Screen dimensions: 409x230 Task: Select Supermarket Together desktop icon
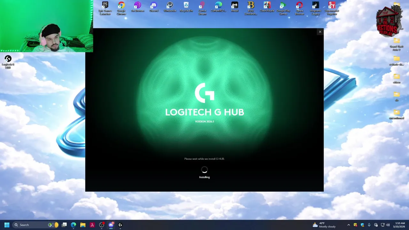tap(332, 8)
